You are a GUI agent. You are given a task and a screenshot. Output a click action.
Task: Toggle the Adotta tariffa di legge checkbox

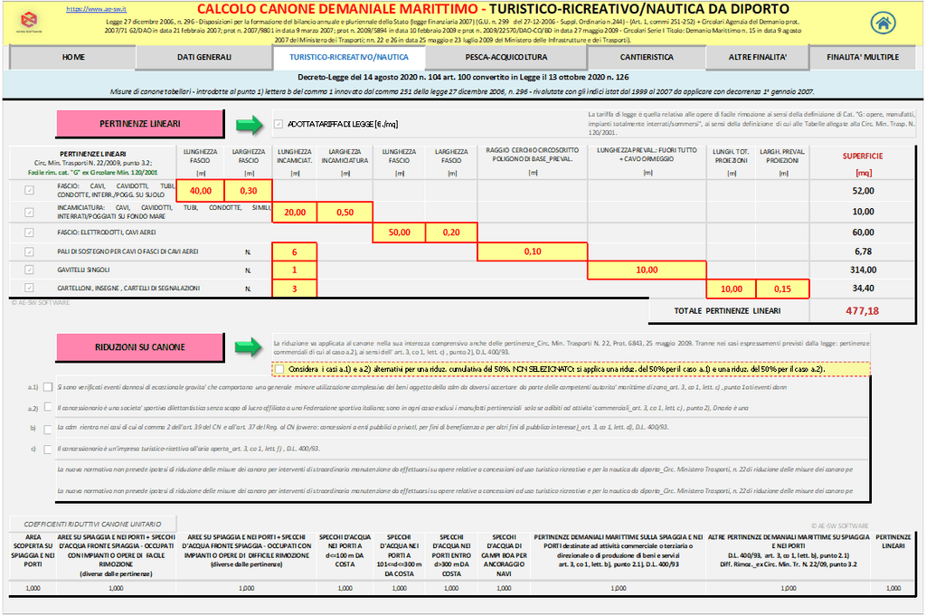point(278,124)
